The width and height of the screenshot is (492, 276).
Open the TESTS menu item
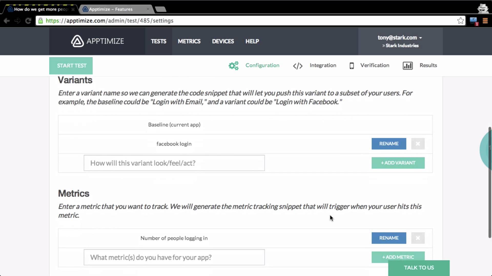pos(158,41)
